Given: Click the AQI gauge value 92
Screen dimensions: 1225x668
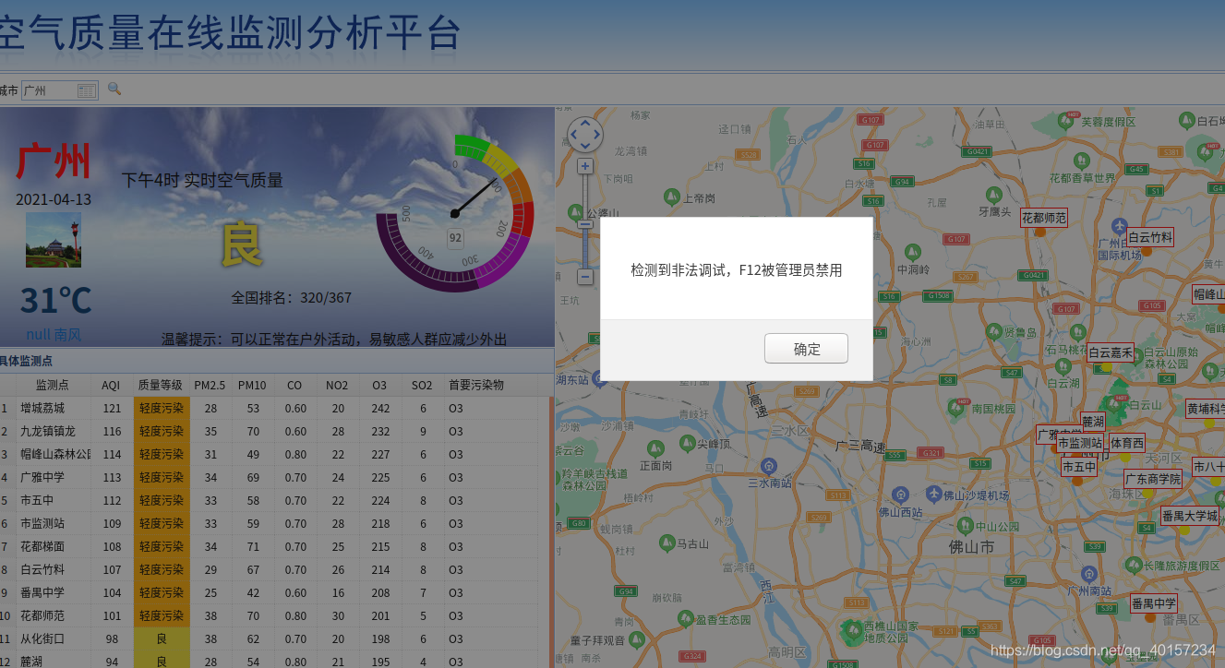Looking at the screenshot, I should point(455,237).
